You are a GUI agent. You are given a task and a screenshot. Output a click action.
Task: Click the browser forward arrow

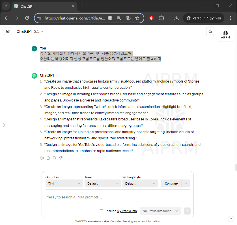(x=17, y=18)
